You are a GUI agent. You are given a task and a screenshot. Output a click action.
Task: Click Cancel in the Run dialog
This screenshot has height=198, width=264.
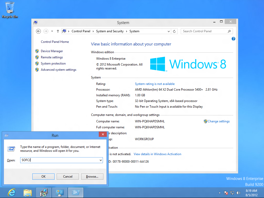click(x=68, y=177)
